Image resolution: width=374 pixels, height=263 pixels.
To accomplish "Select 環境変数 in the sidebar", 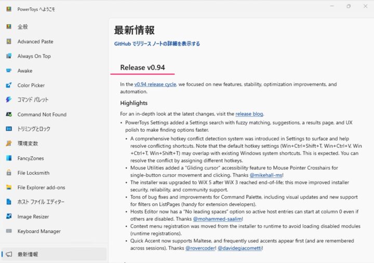I will (54, 143).
